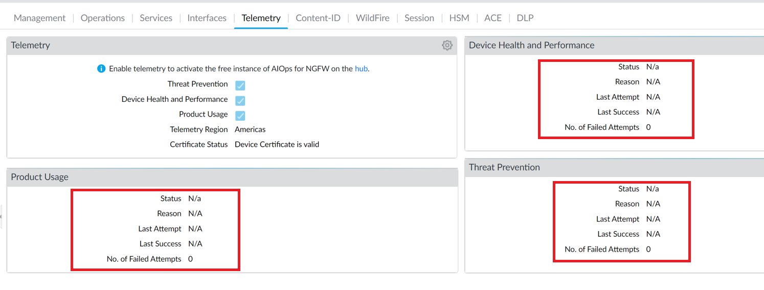Open the hub link
Viewport: 764px width, 290px height.
(x=361, y=69)
